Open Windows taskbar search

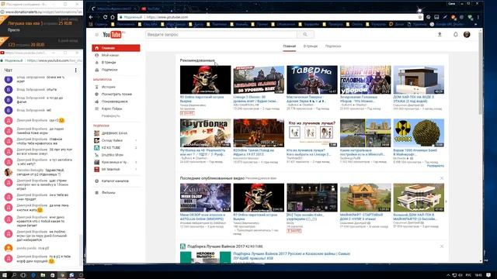coord(14,275)
